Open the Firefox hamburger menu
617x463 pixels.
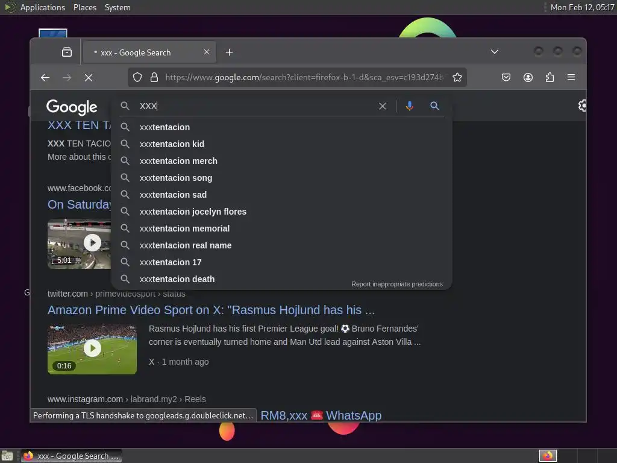coord(571,77)
